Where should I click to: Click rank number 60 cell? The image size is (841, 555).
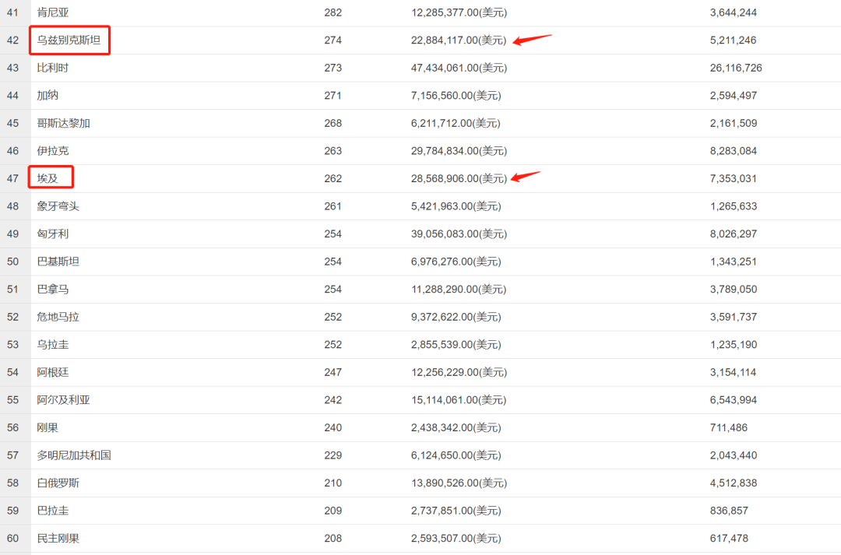click(13, 538)
